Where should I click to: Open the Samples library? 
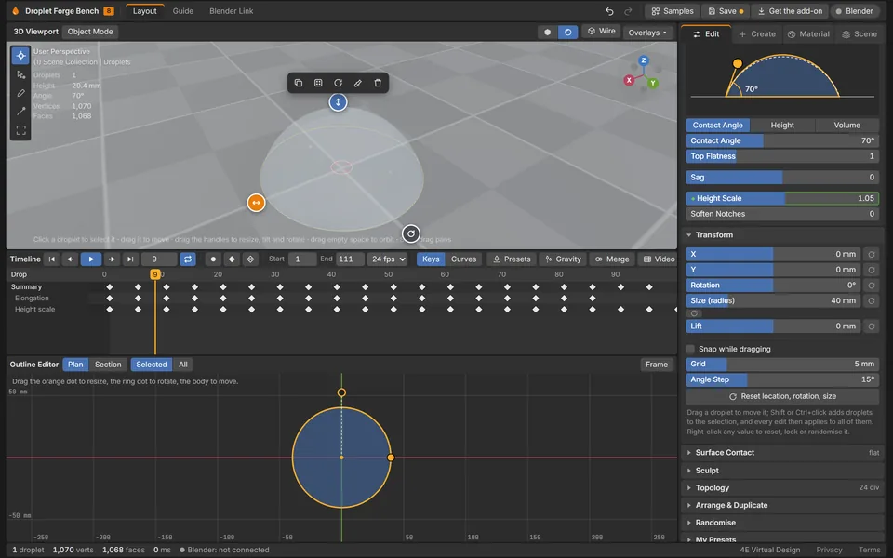pos(673,11)
